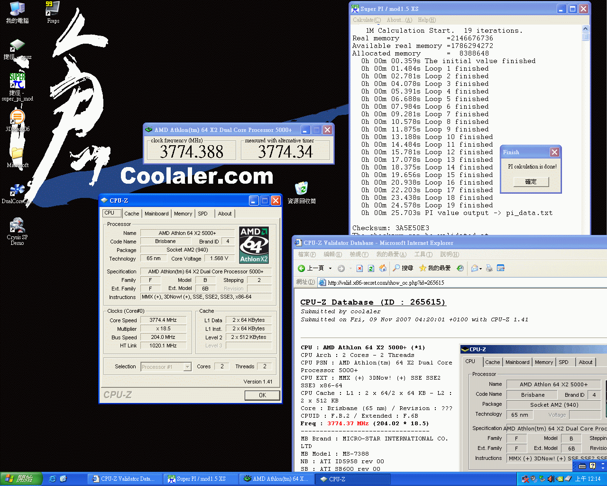Click the Core Speed 3774.4 MHz value
Screen dimensions: 607x486
[x=163, y=320]
